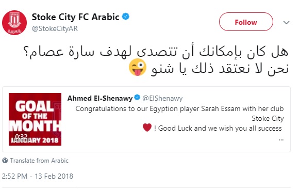The image size is (300, 189).
Task: Open the tweet options chevron dropdown
Action: coord(286,23)
